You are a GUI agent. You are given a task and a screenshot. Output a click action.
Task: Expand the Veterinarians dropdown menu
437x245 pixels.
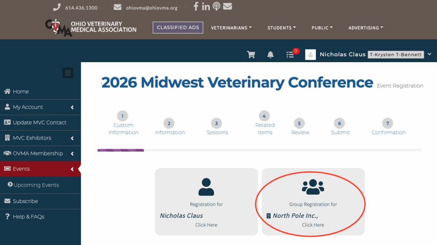[x=231, y=28]
